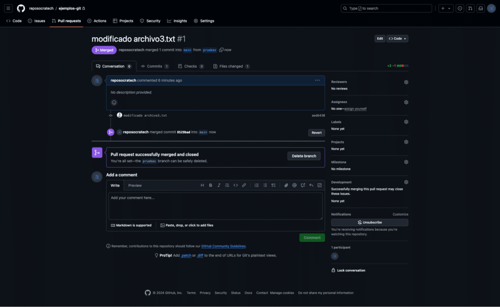Apply bold formatting in comment toolbar
500x307 pixels.
point(210,185)
